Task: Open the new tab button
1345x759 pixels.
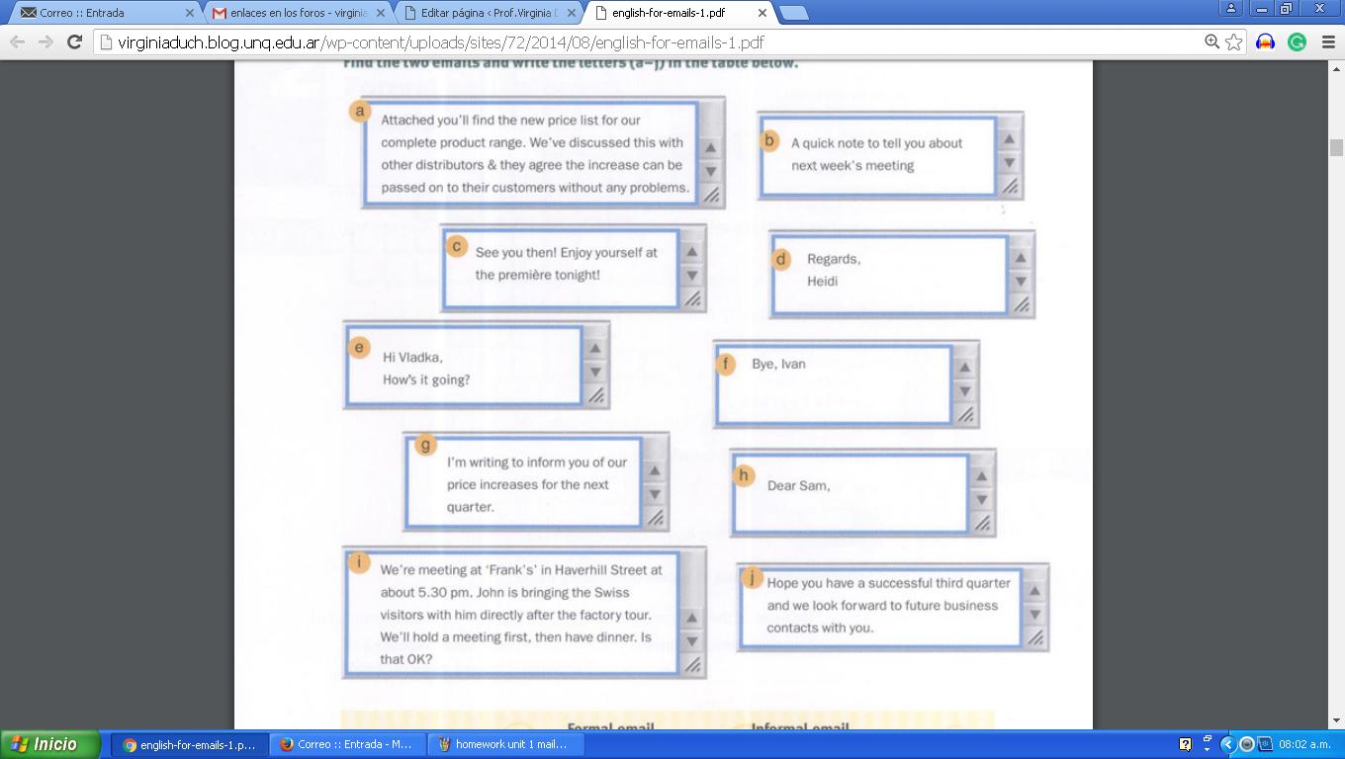Action: point(793,13)
